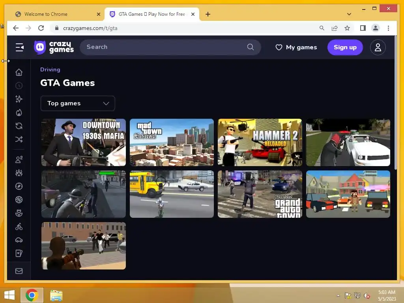Open Car games icon in sidebar
The width and height of the screenshot is (404, 303).
pos(19,240)
